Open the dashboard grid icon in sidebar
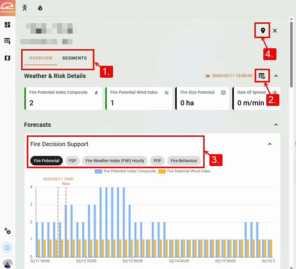This screenshot has width=296, height=269. pyautogui.click(x=7, y=25)
